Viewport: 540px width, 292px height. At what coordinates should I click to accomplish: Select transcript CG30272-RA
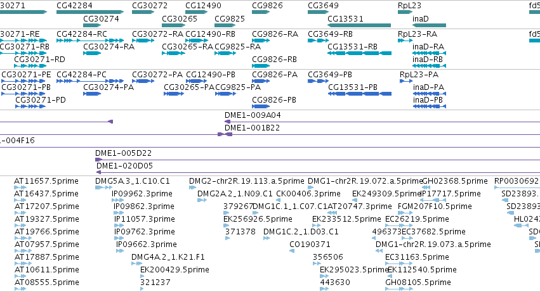pos(158,34)
